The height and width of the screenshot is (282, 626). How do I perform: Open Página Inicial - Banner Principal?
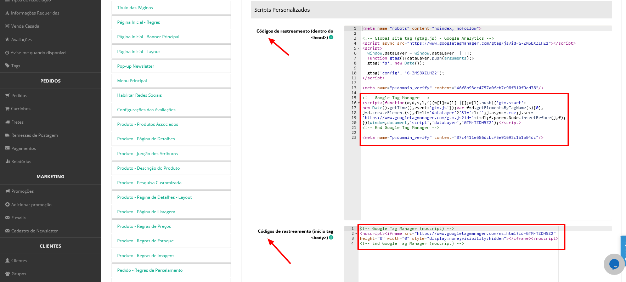coord(171,37)
